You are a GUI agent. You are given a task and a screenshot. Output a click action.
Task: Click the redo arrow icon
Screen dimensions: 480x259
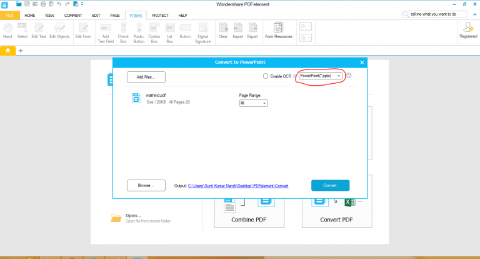pyautogui.click(x=67, y=4)
